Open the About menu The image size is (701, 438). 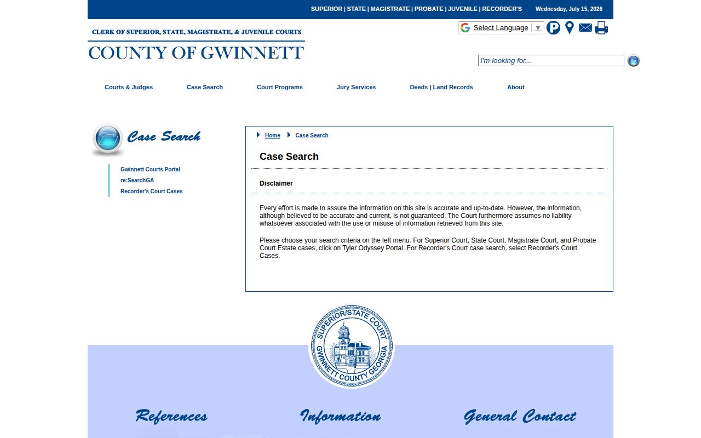point(516,87)
